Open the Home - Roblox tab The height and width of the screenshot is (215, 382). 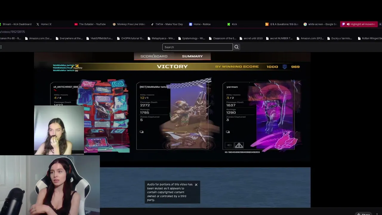click(200, 24)
